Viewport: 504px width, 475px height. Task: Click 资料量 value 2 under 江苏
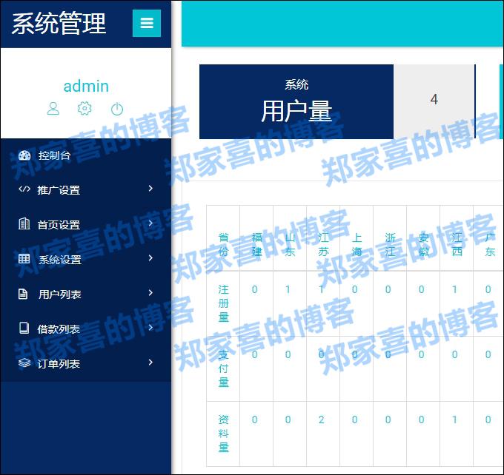[x=322, y=420]
